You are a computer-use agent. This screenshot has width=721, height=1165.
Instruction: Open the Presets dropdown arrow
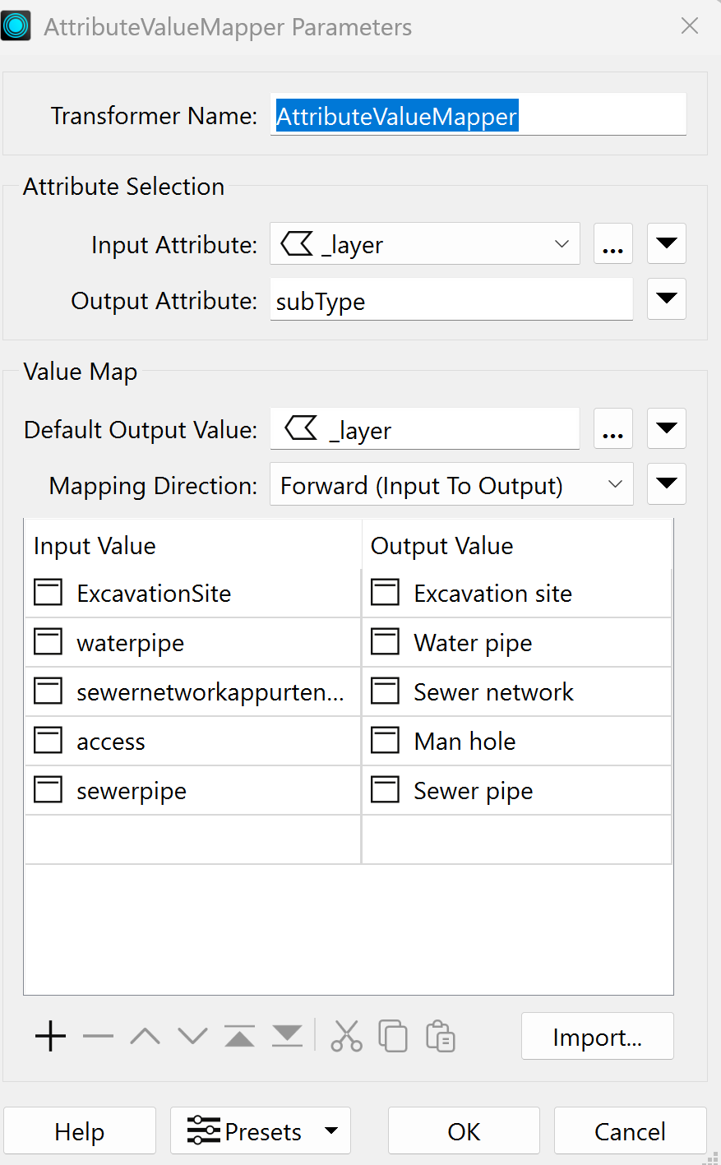331,1130
